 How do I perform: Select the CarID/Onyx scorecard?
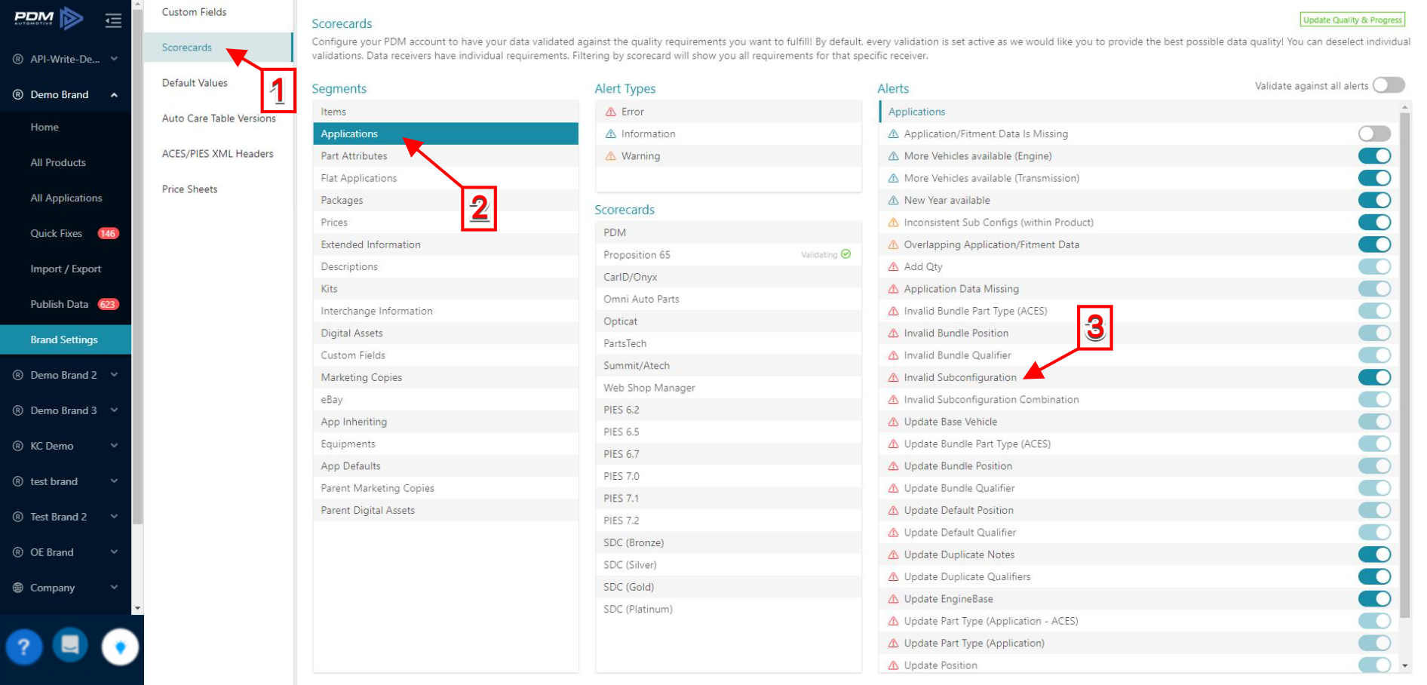click(x=729, y=277)
